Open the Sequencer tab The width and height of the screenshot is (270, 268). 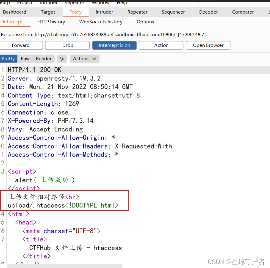(x=173, y=12)
